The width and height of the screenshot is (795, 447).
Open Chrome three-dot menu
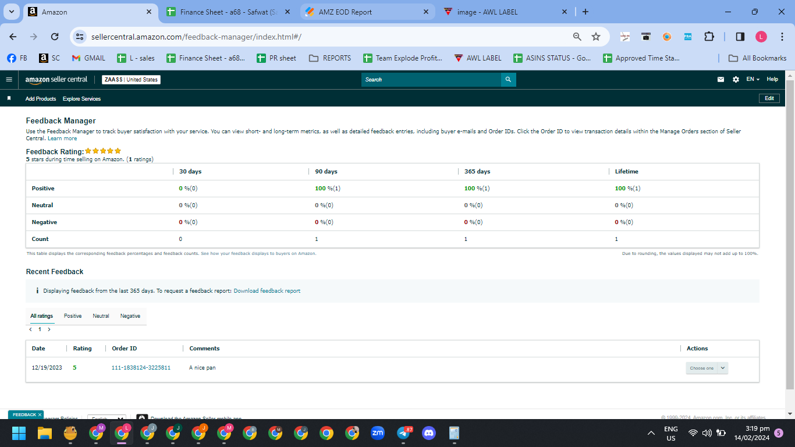click(782, 36)
